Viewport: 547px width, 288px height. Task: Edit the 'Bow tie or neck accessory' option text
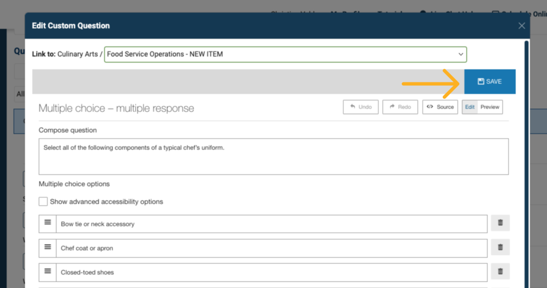click(x=271, y=224)
